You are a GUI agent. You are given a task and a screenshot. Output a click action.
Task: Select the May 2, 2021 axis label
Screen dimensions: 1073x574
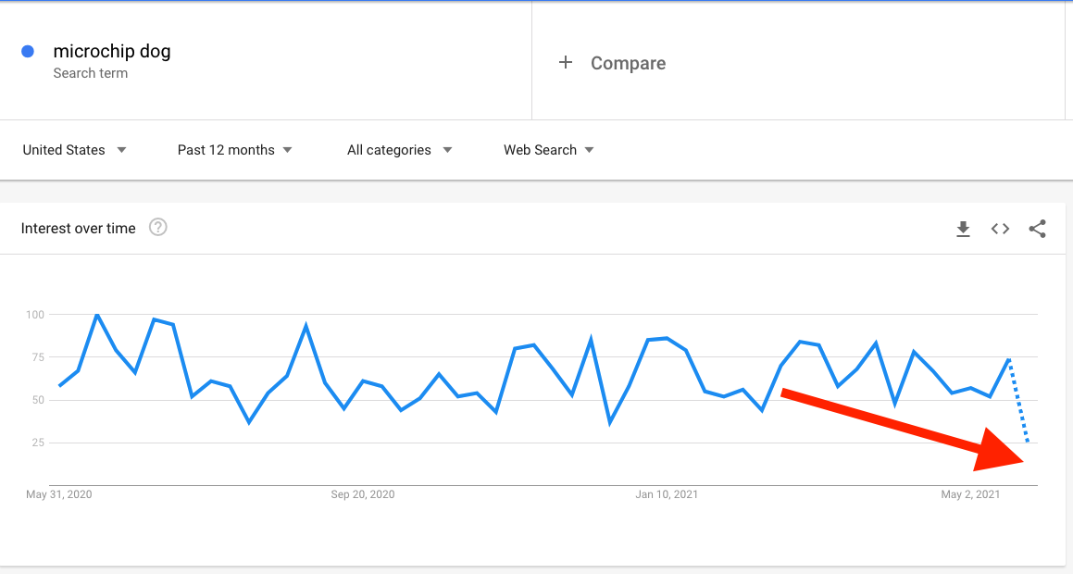[970, 494]
